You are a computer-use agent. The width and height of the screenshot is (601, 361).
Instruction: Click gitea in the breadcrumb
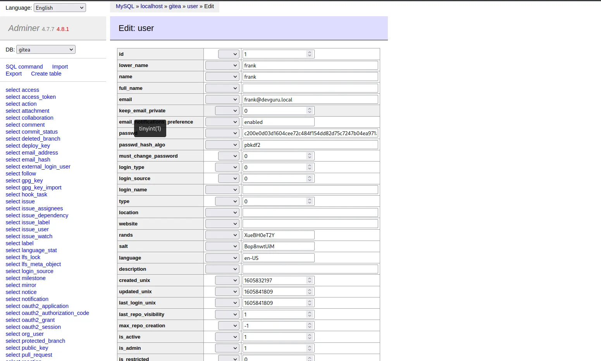[175, 6]
